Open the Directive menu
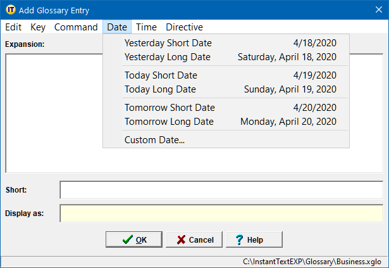This screenshot has height=268, width=389. coord(184,27)
